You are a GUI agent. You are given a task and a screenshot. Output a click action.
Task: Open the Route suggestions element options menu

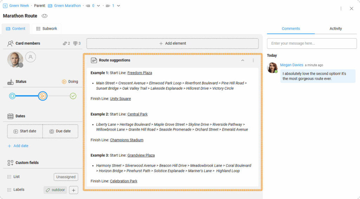pos(253,60)
